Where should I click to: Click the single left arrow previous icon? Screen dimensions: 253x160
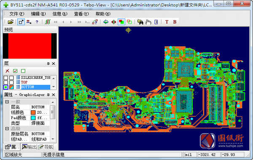[63, 22]
